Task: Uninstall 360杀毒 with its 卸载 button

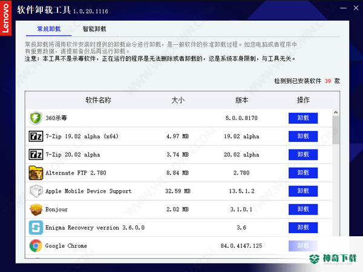Action: 303,118
